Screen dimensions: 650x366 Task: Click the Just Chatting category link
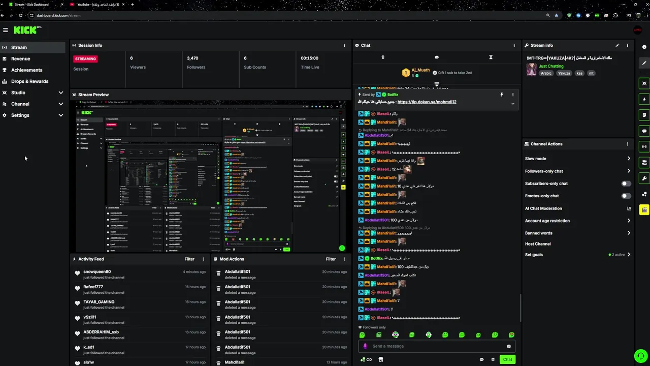551,66
